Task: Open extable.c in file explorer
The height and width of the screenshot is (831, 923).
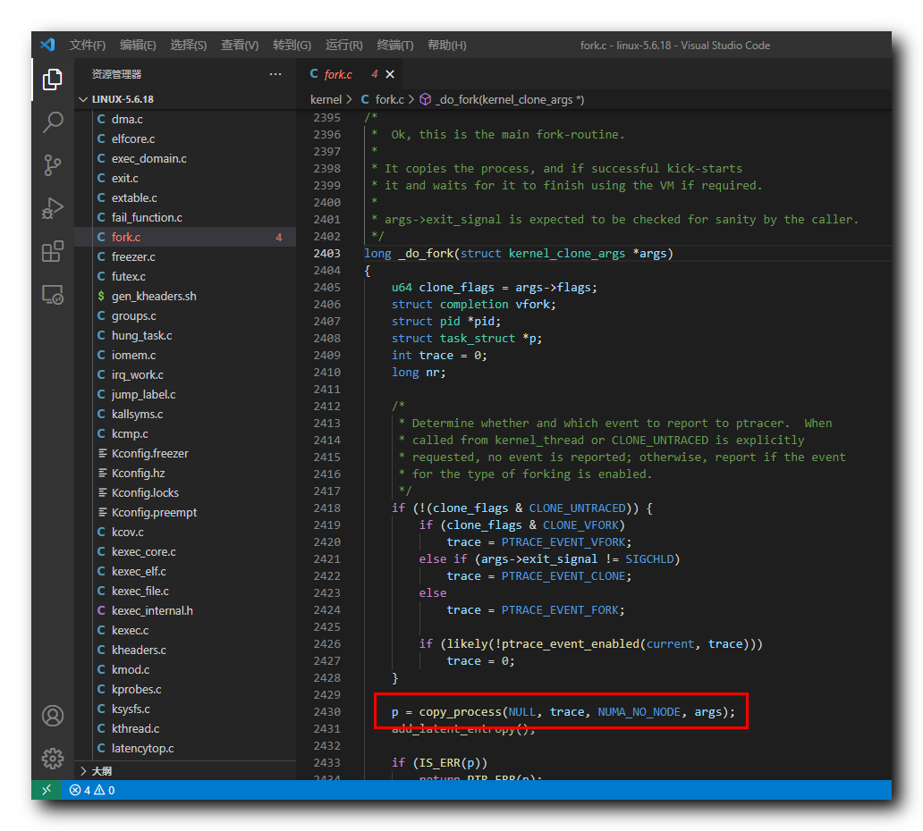Action: click(x=185, y=198)
